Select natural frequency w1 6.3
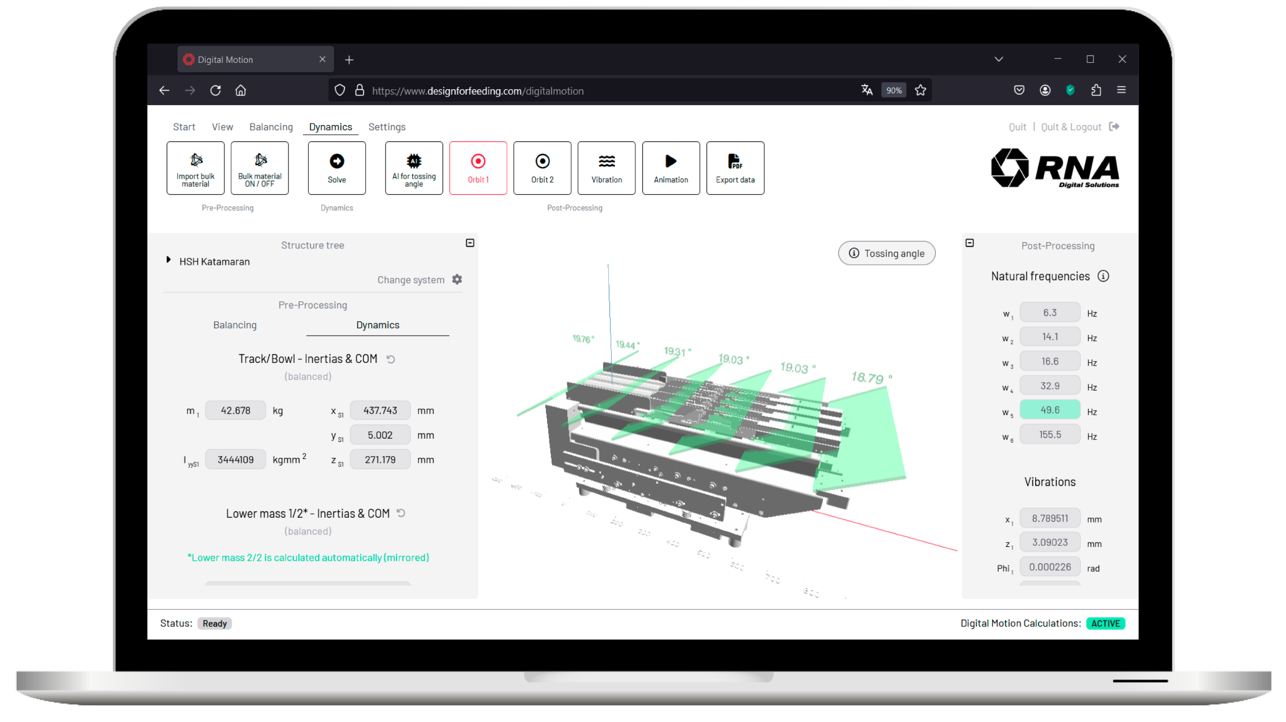 point(1050,312)
